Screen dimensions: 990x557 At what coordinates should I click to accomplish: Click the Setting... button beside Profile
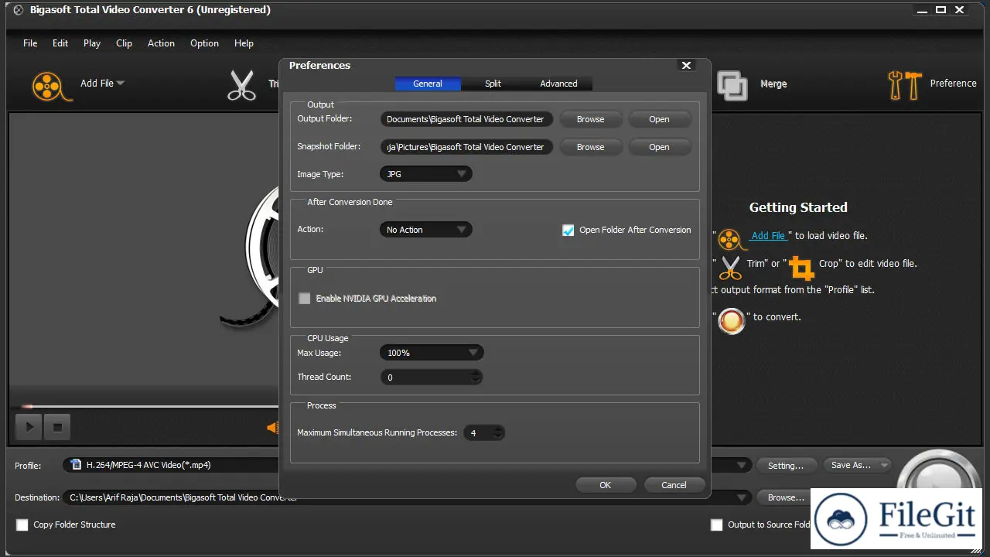[786, 466]
